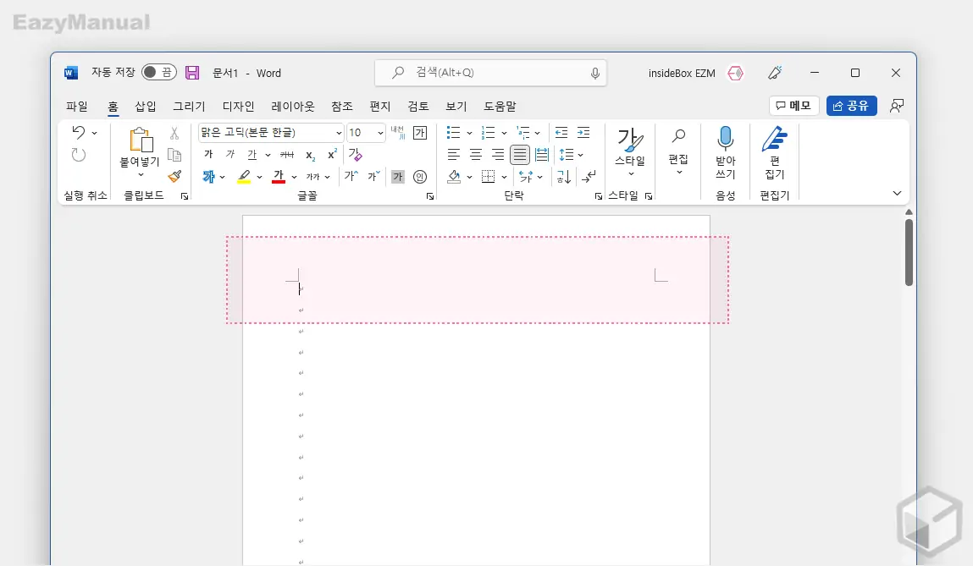Click the insideBox EZM account avatar
This screenshot has height=566, width=973.
pos(735,73)
